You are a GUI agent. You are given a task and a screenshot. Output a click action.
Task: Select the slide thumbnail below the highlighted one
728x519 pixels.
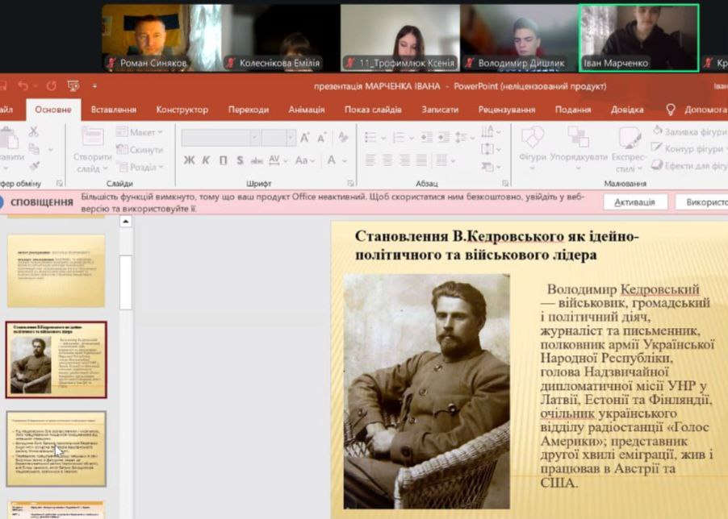(x=56, y=448)
